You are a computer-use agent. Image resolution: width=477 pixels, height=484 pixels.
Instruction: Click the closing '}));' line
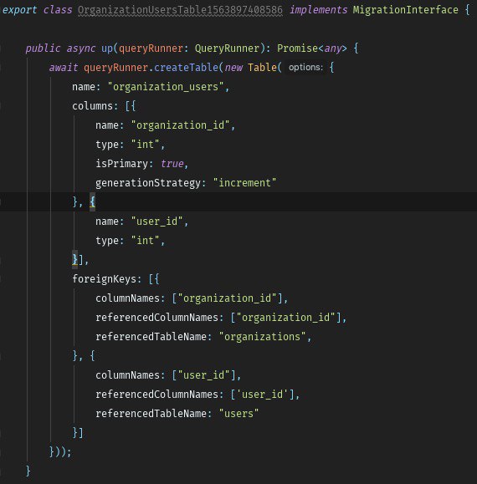click(x=60, y=452)
